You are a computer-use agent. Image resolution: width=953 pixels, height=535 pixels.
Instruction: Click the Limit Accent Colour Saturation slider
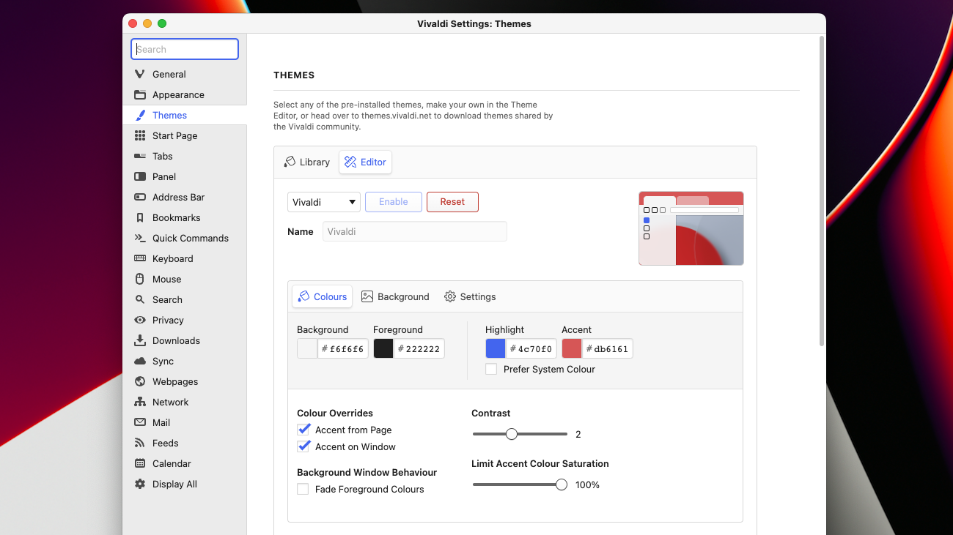click(520, 485)
